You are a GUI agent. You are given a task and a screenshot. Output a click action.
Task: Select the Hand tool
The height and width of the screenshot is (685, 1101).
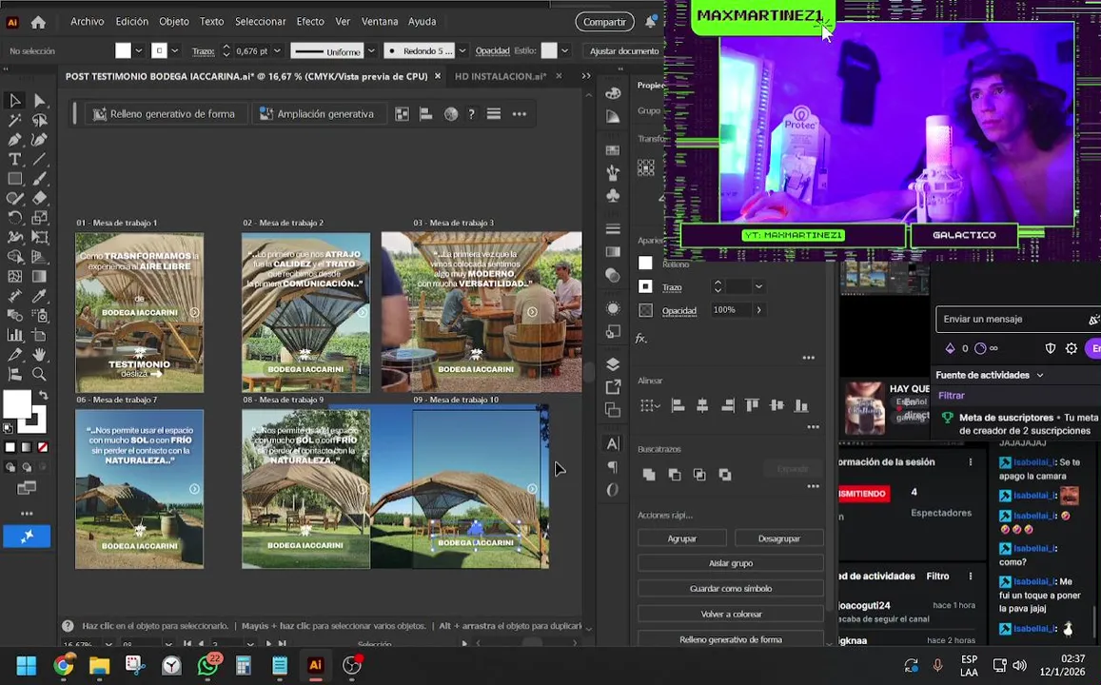coord(39,355)
